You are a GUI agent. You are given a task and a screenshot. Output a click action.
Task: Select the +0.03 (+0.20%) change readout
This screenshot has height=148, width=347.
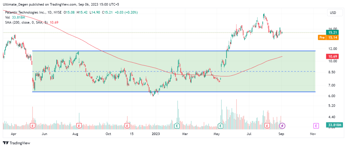pos(126,13)
